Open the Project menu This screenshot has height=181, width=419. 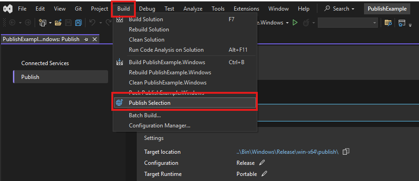point(99,9)
